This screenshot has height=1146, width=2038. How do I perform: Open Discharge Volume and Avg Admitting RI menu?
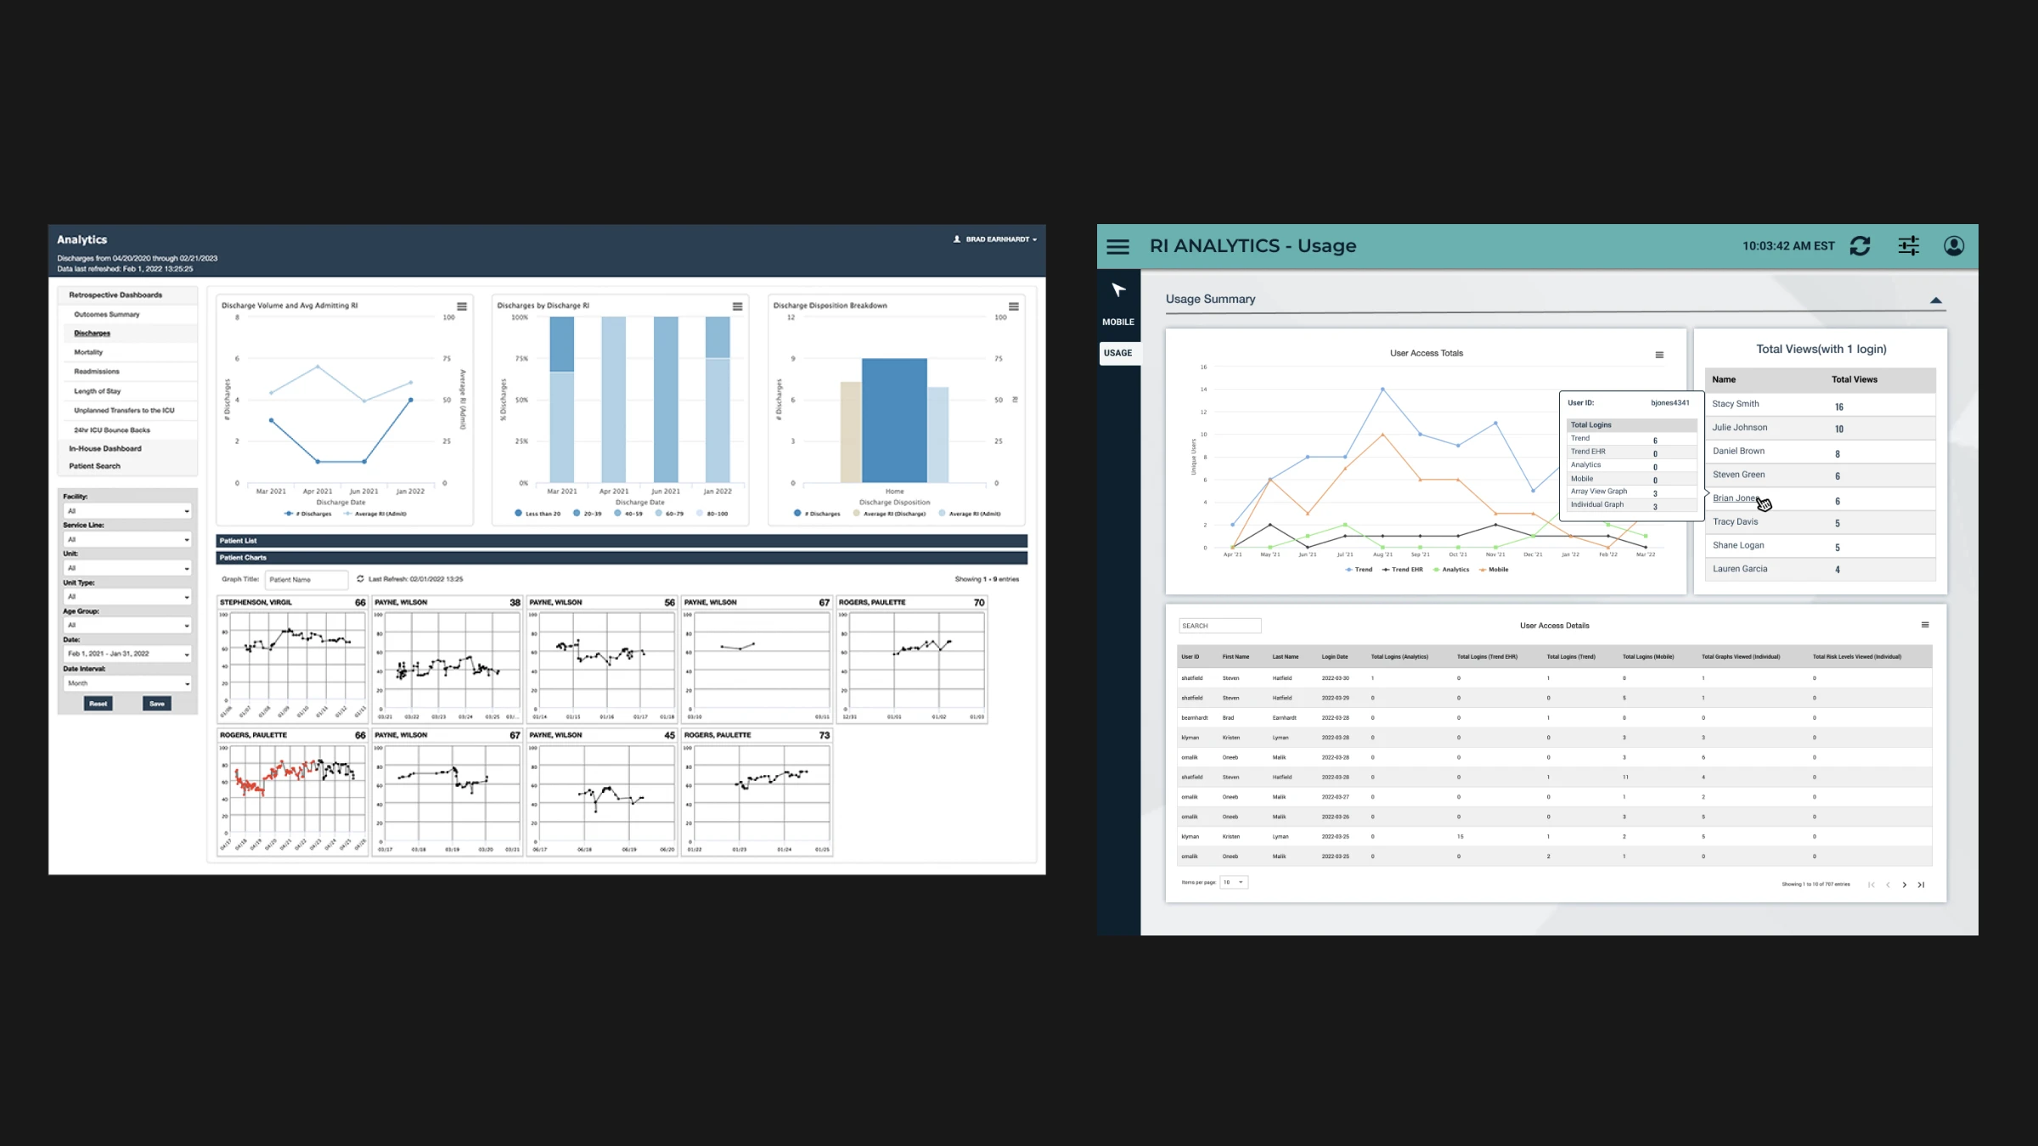462,306
